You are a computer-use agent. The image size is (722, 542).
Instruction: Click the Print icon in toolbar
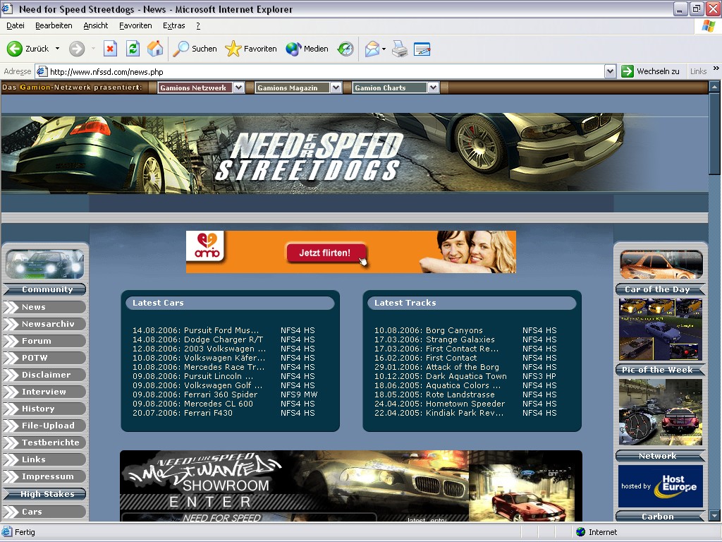(400, 49)
